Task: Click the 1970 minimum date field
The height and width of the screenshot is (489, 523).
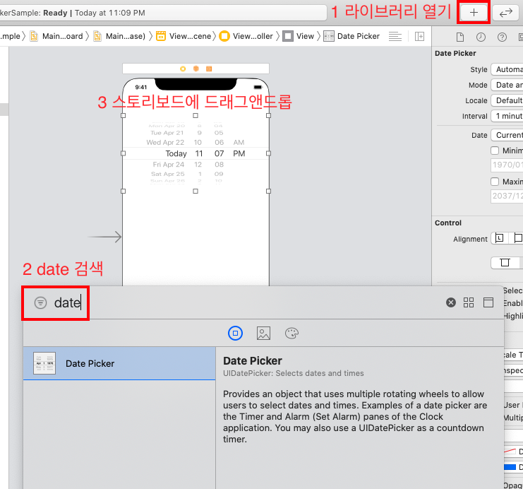Action: coord(507,165)
